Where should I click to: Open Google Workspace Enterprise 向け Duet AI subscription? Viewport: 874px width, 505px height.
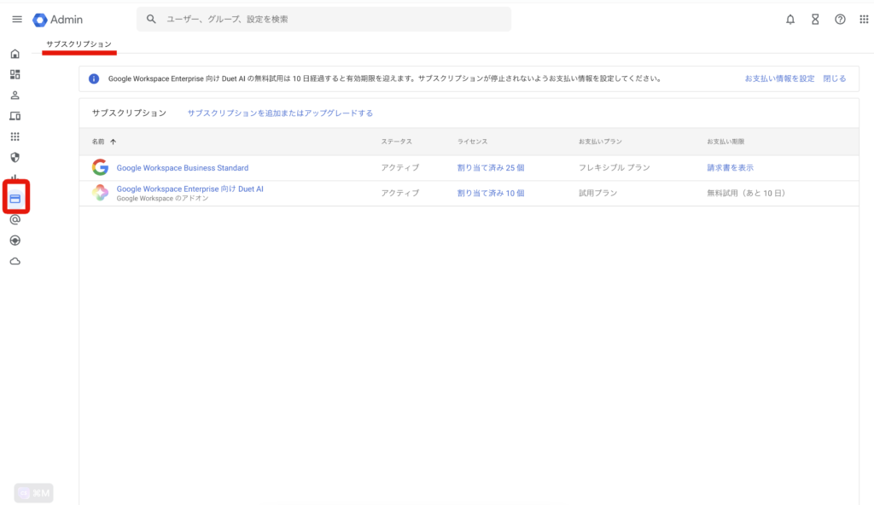[189, 189]
